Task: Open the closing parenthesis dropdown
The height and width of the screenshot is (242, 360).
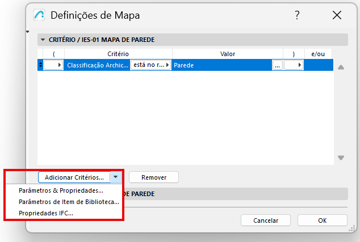Action: 294,65
